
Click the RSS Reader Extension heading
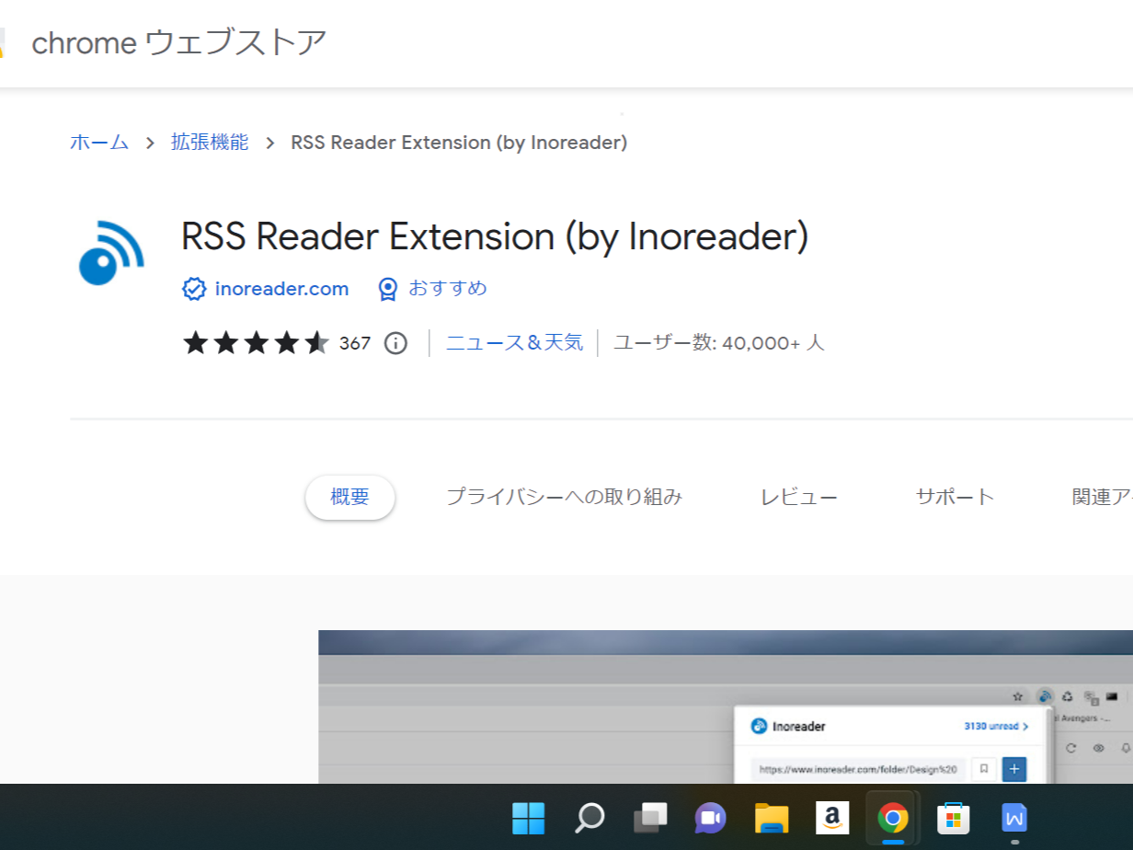point(495,237)
